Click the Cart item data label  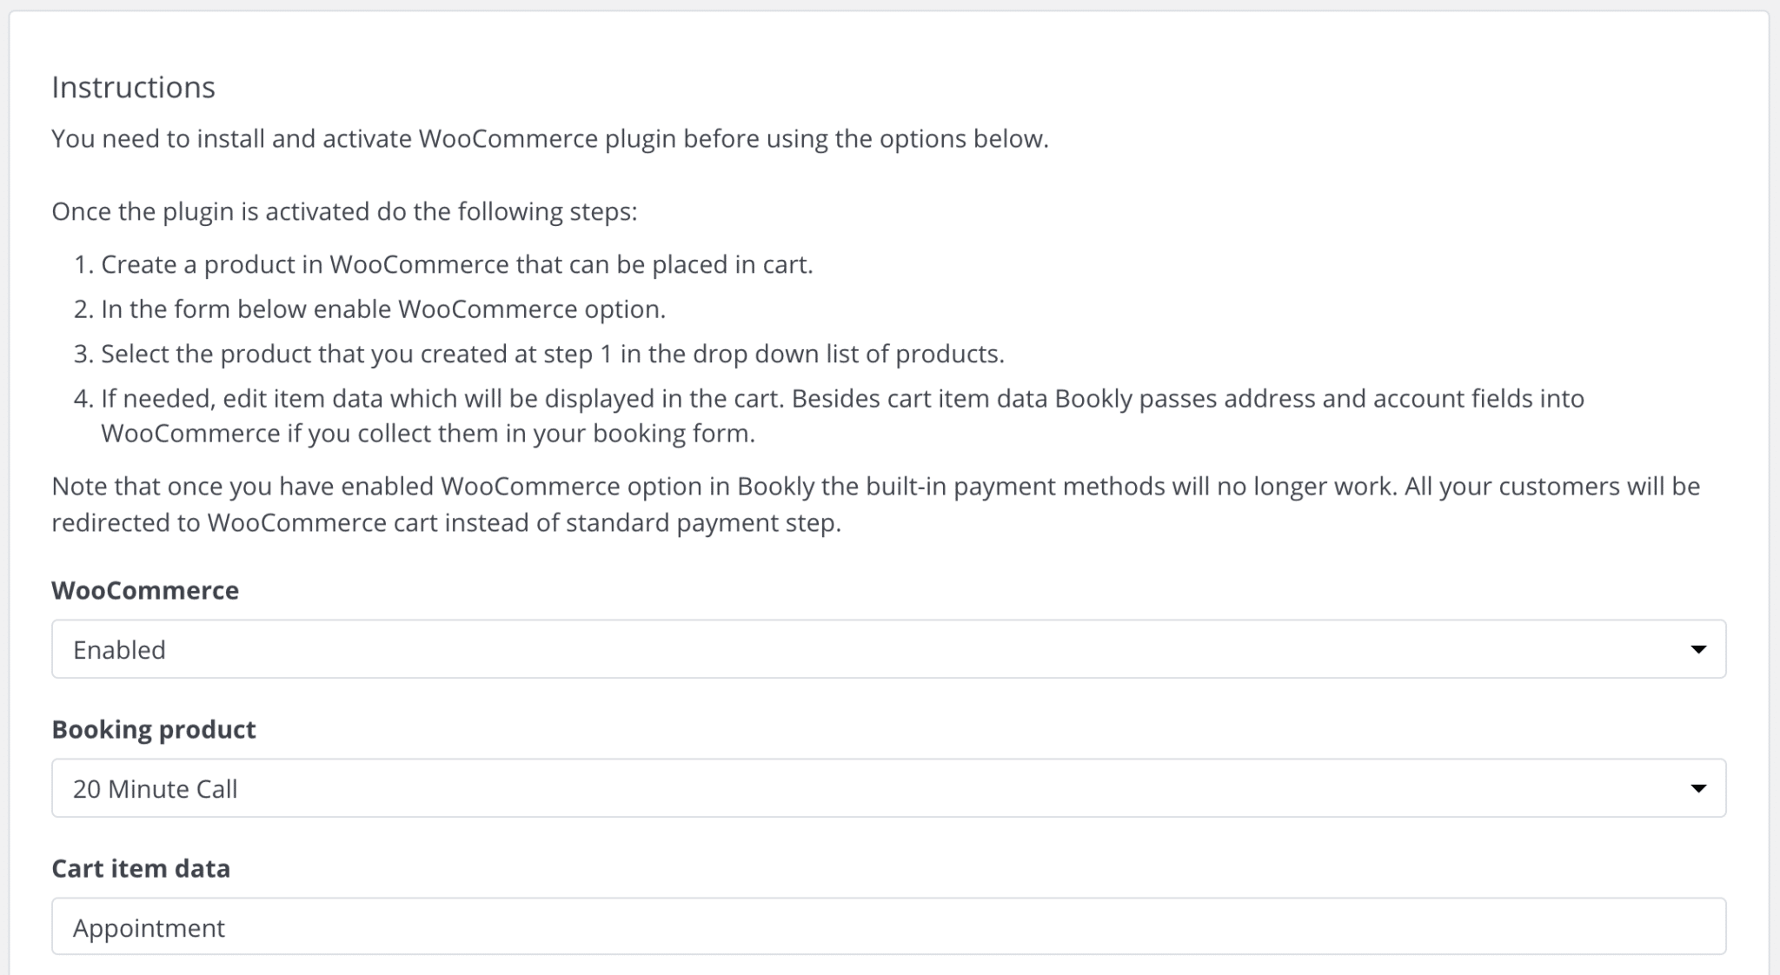tap(142, 867)
